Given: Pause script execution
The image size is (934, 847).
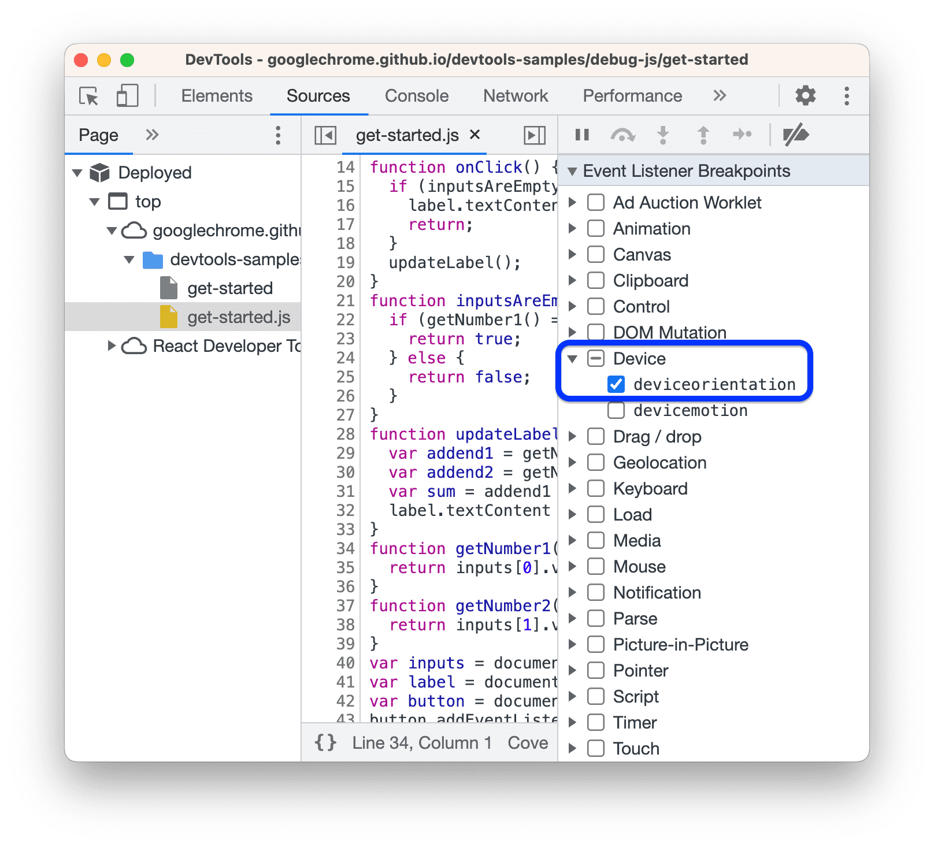Looking at the screenshot, I should (581, 135).
